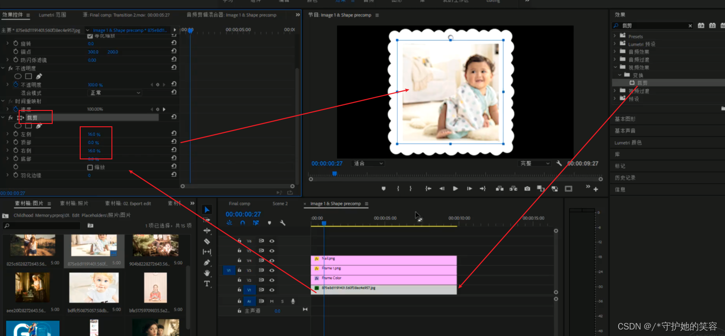Expand the Lumetri 预设 folder

[615, 44]
